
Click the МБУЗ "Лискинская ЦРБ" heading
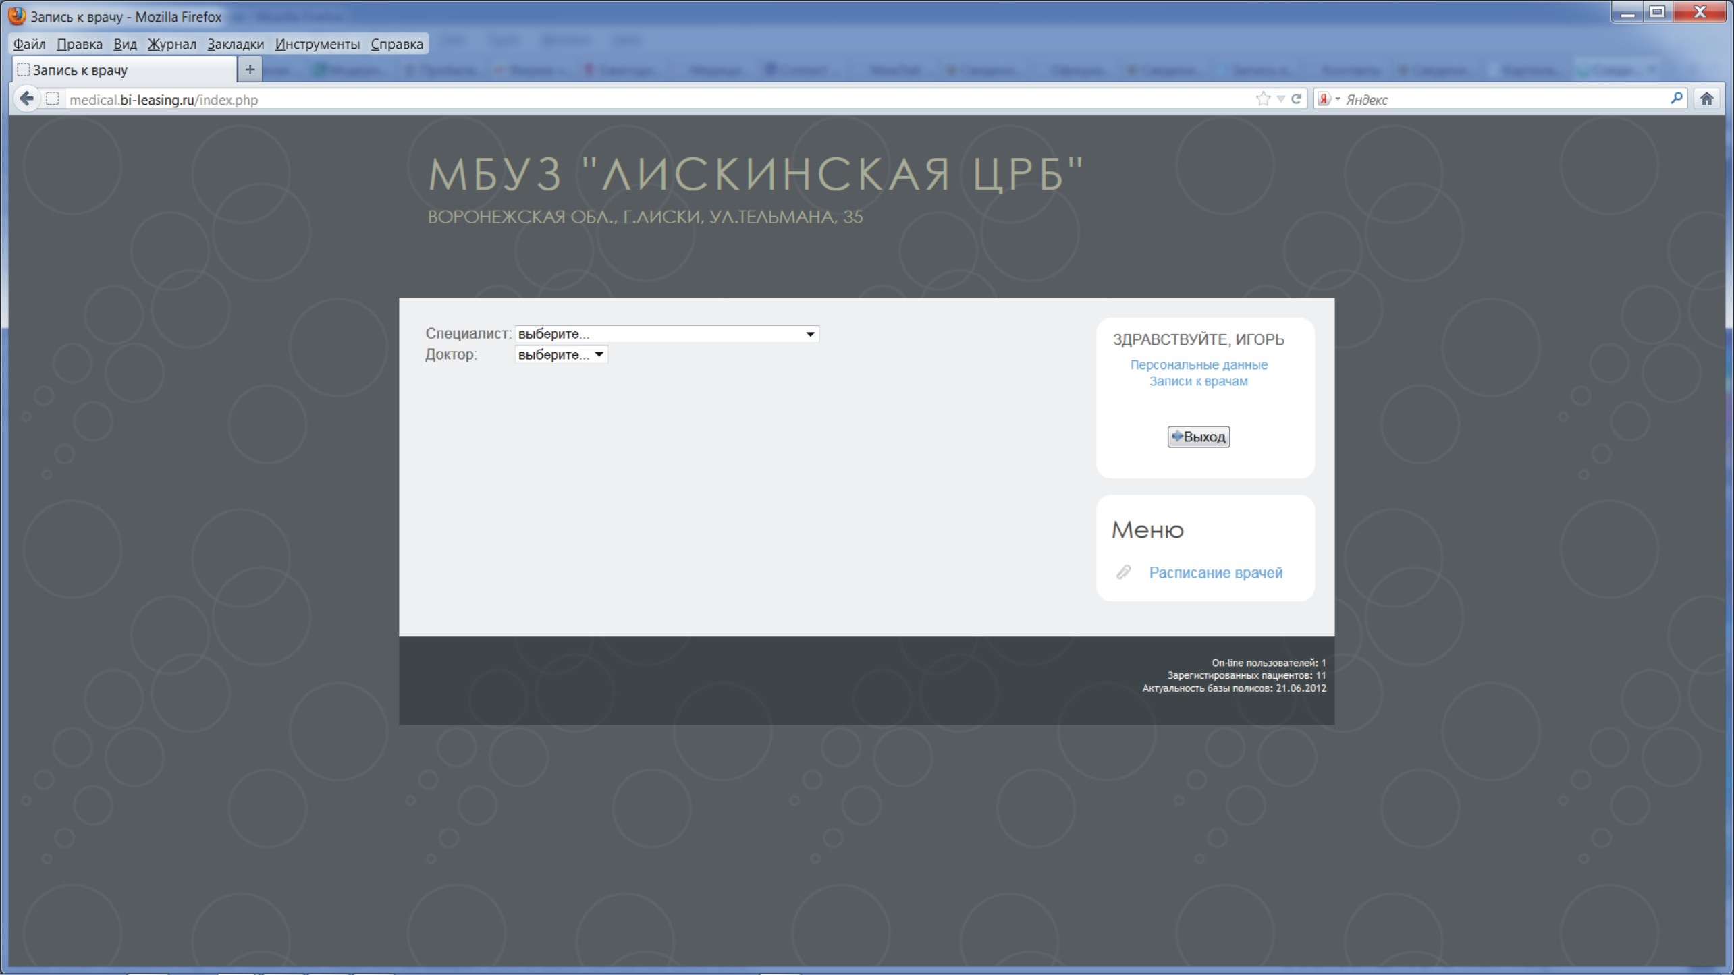pos(756,174)
